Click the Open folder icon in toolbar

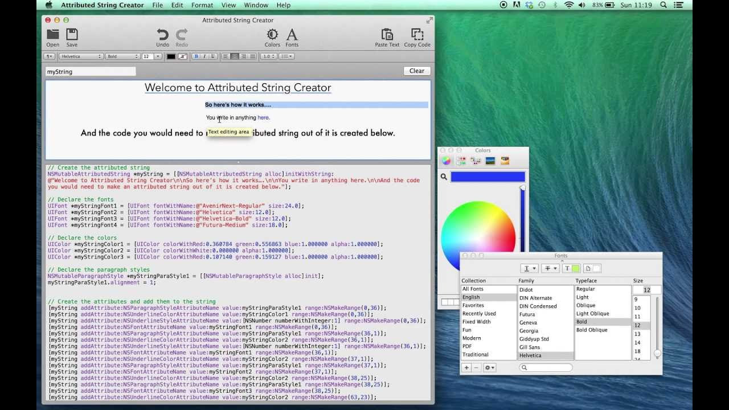pyautogui.click(x=53, y=34)
